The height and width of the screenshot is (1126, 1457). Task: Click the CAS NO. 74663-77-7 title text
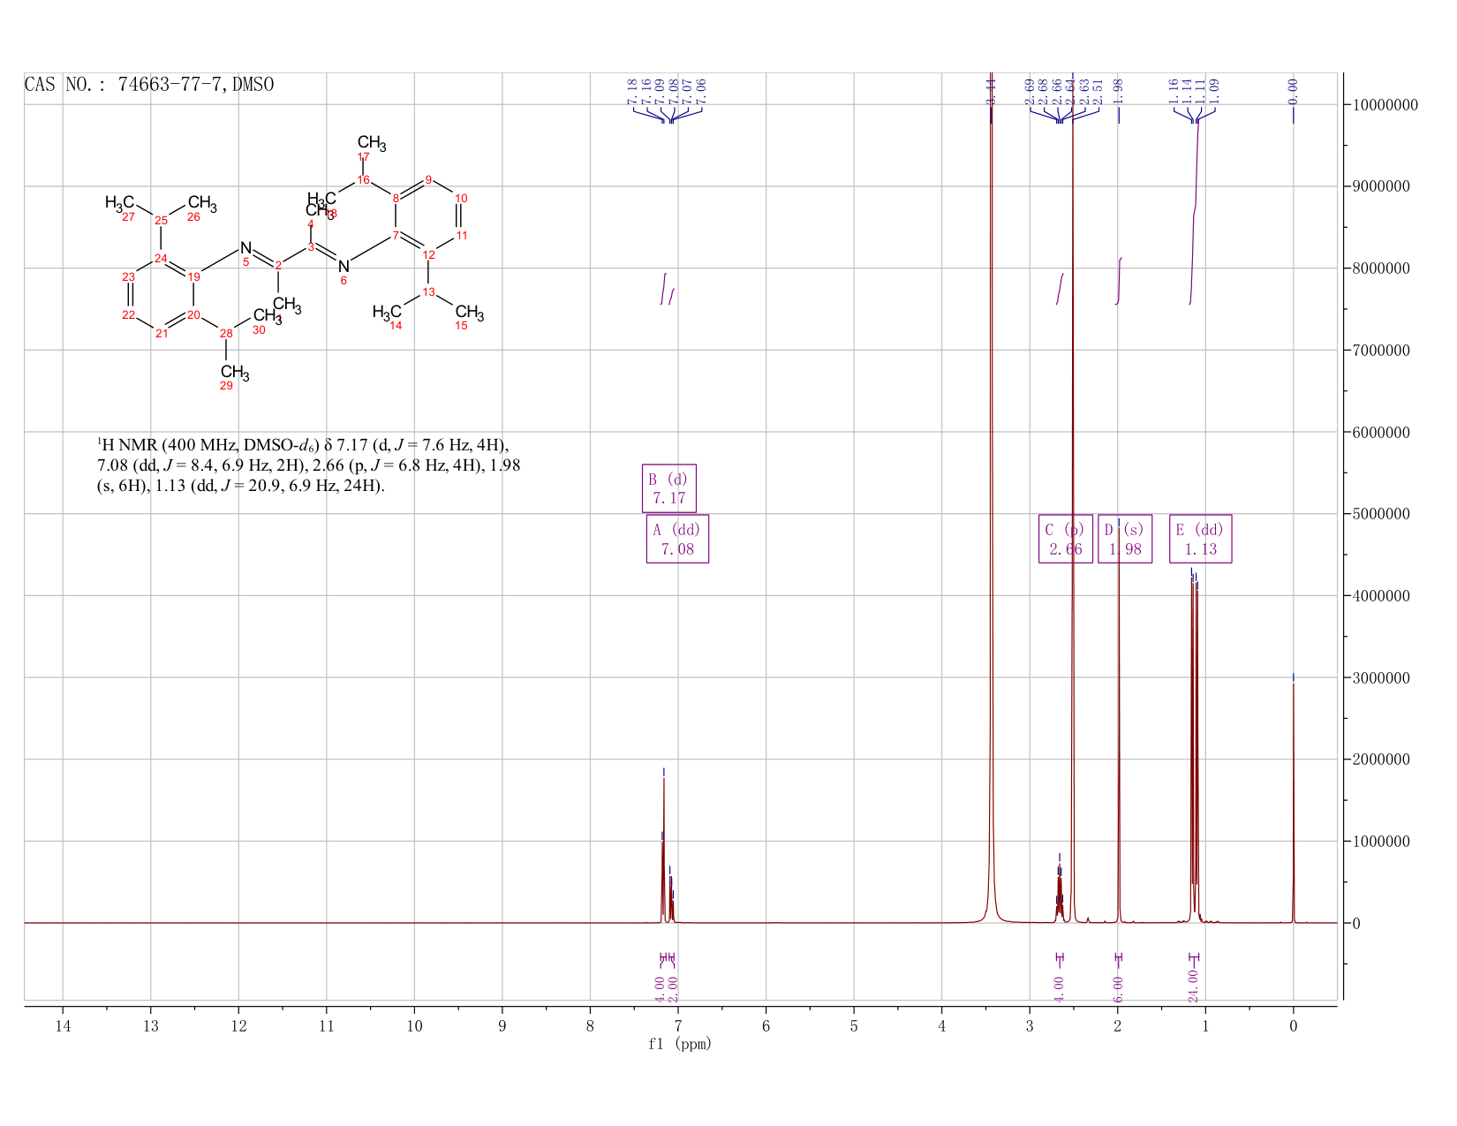[x=149, y=85]
